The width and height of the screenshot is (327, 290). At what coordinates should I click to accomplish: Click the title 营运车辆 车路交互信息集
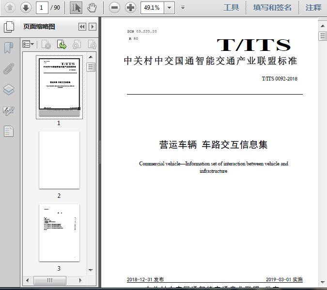(213, 145)
